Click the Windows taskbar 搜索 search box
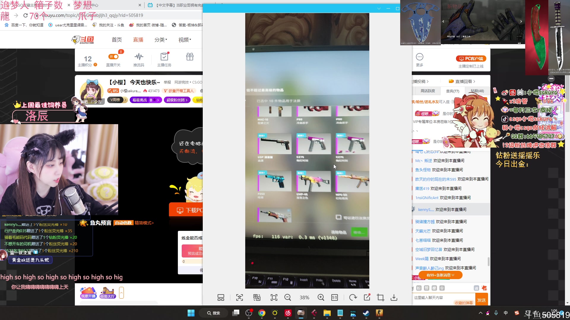The image size is (570, 320). coord(214,313)
